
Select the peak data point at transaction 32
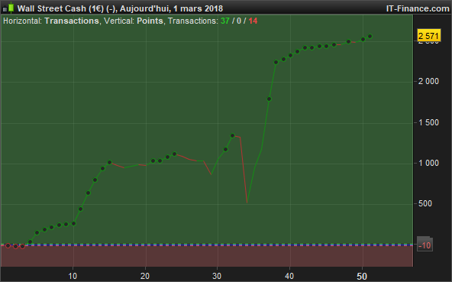233,135
